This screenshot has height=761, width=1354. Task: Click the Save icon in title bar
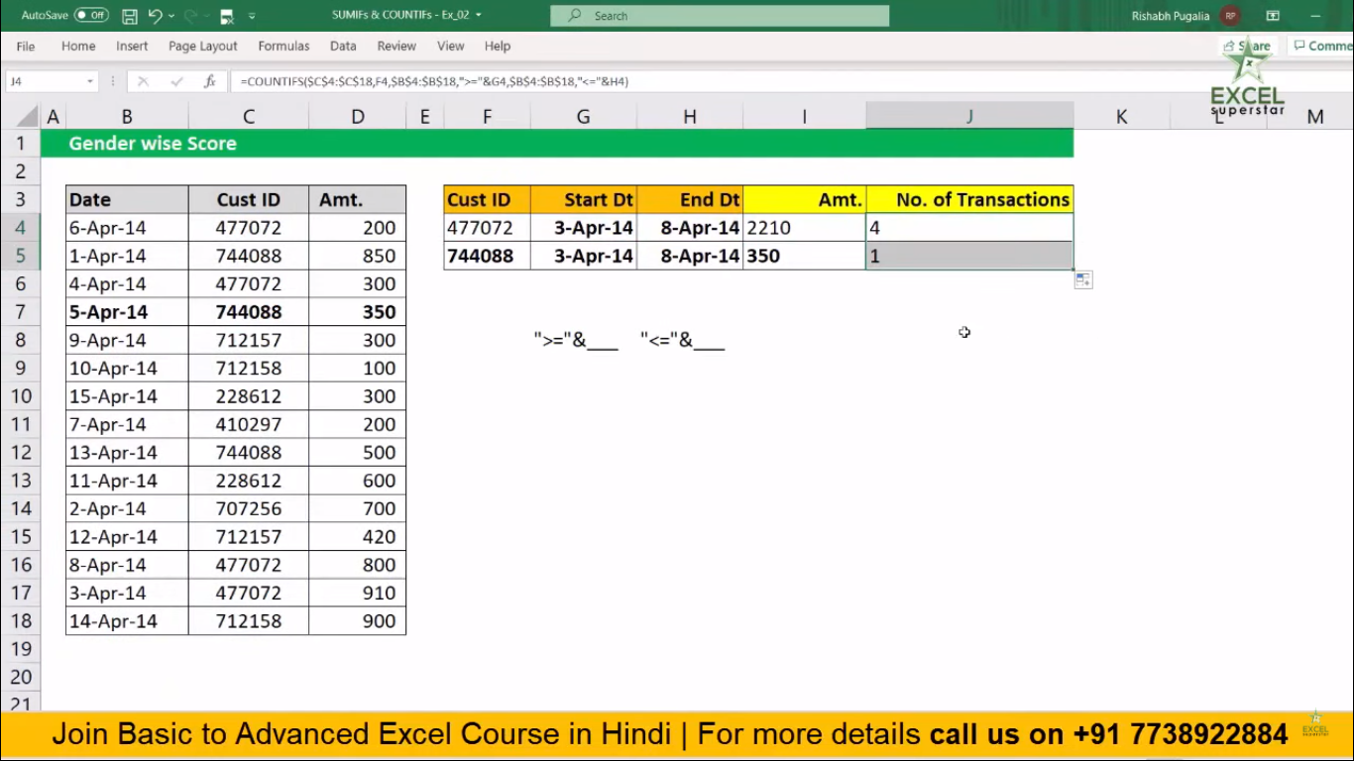point(130,16)
